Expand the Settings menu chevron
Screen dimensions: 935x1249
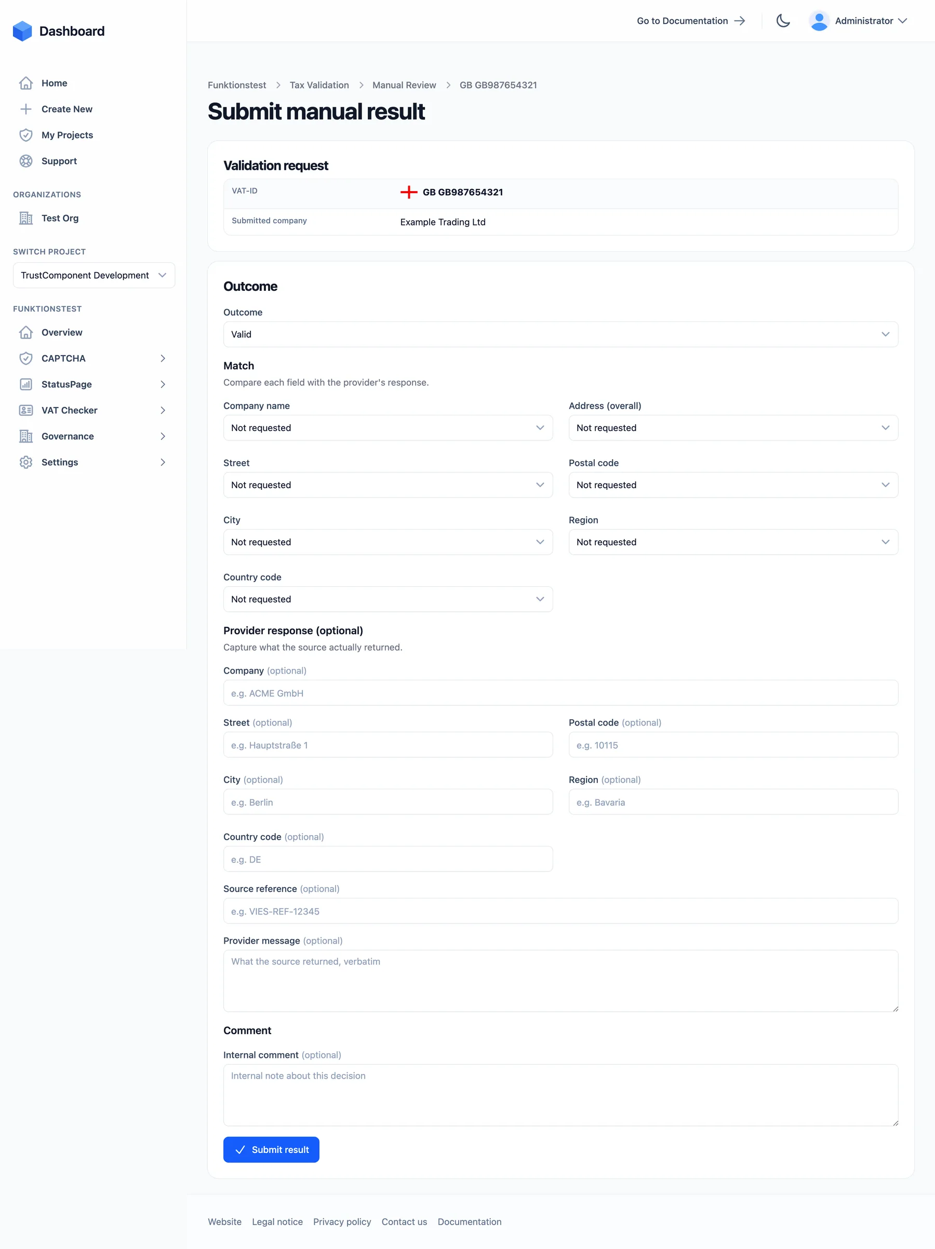click(x=163, y=462)
